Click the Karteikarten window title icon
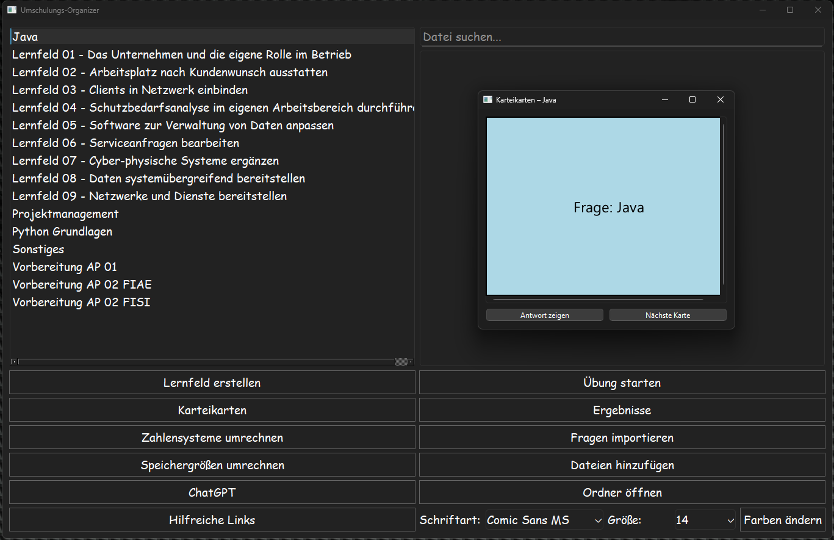Screen dimensions: 834x540 coord(487,99)
